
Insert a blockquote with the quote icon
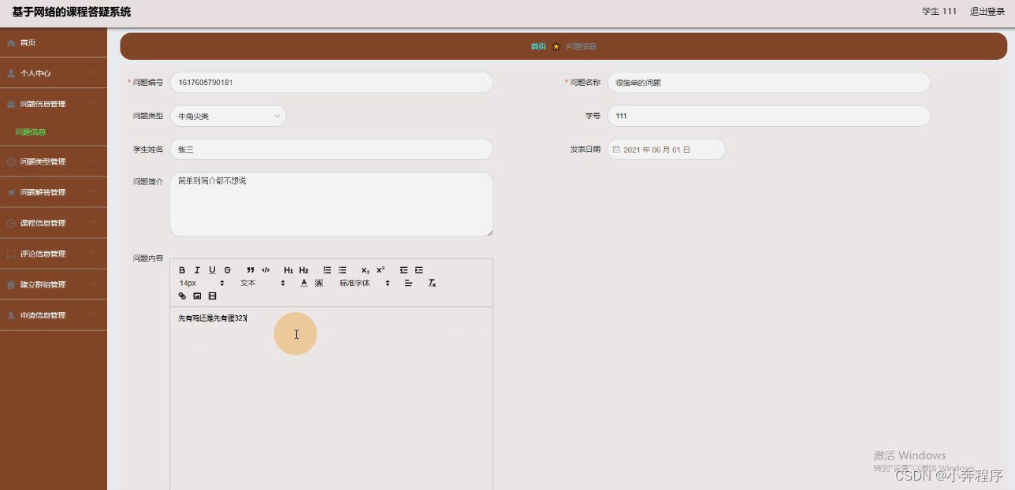click(x=251, y=270)
